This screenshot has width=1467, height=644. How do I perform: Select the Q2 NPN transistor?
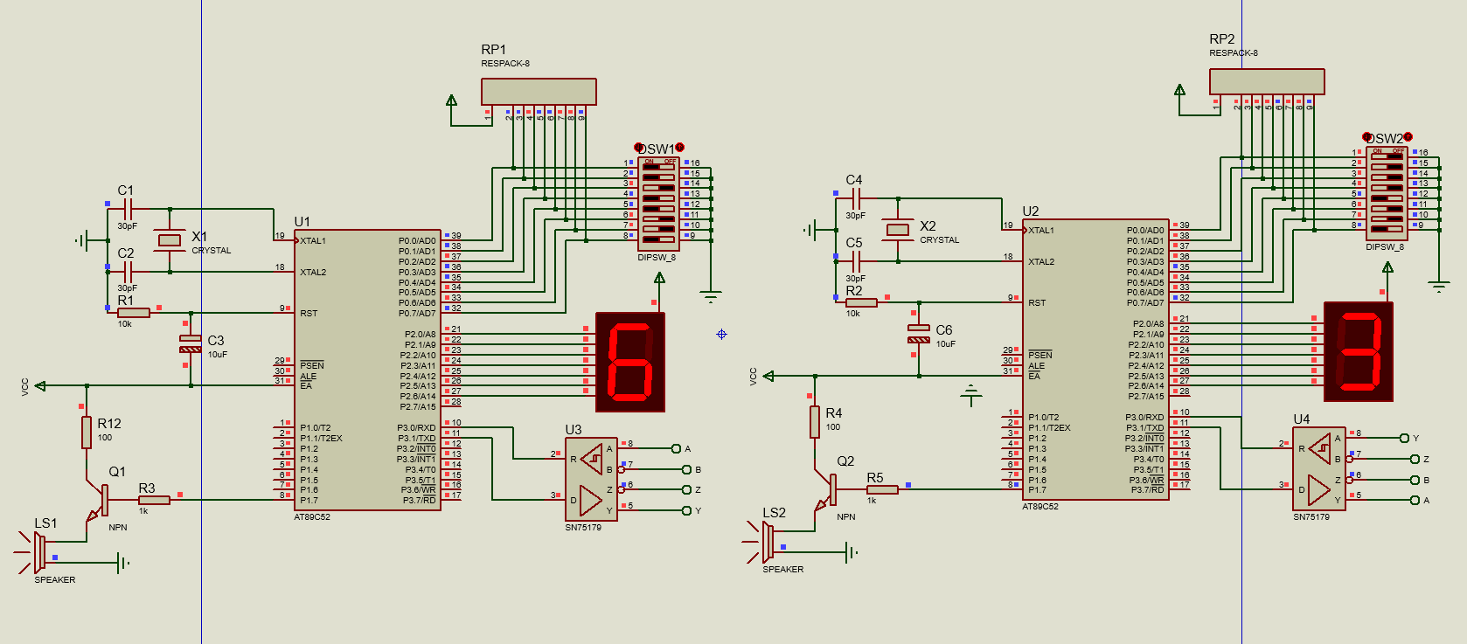coord(826,491)
